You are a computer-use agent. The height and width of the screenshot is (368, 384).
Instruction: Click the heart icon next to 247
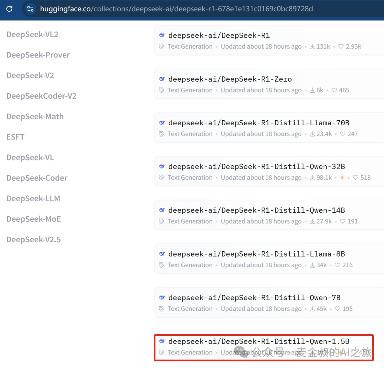pos(343,134)
